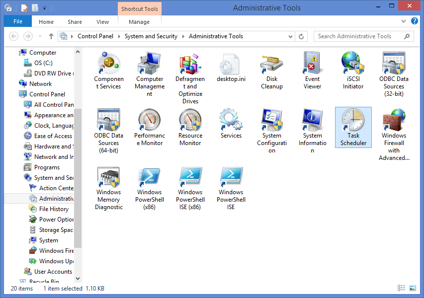The width and height of the screenshot is (424, 298).
Task: Switch to large icons view layout
Action: [413, 288]
